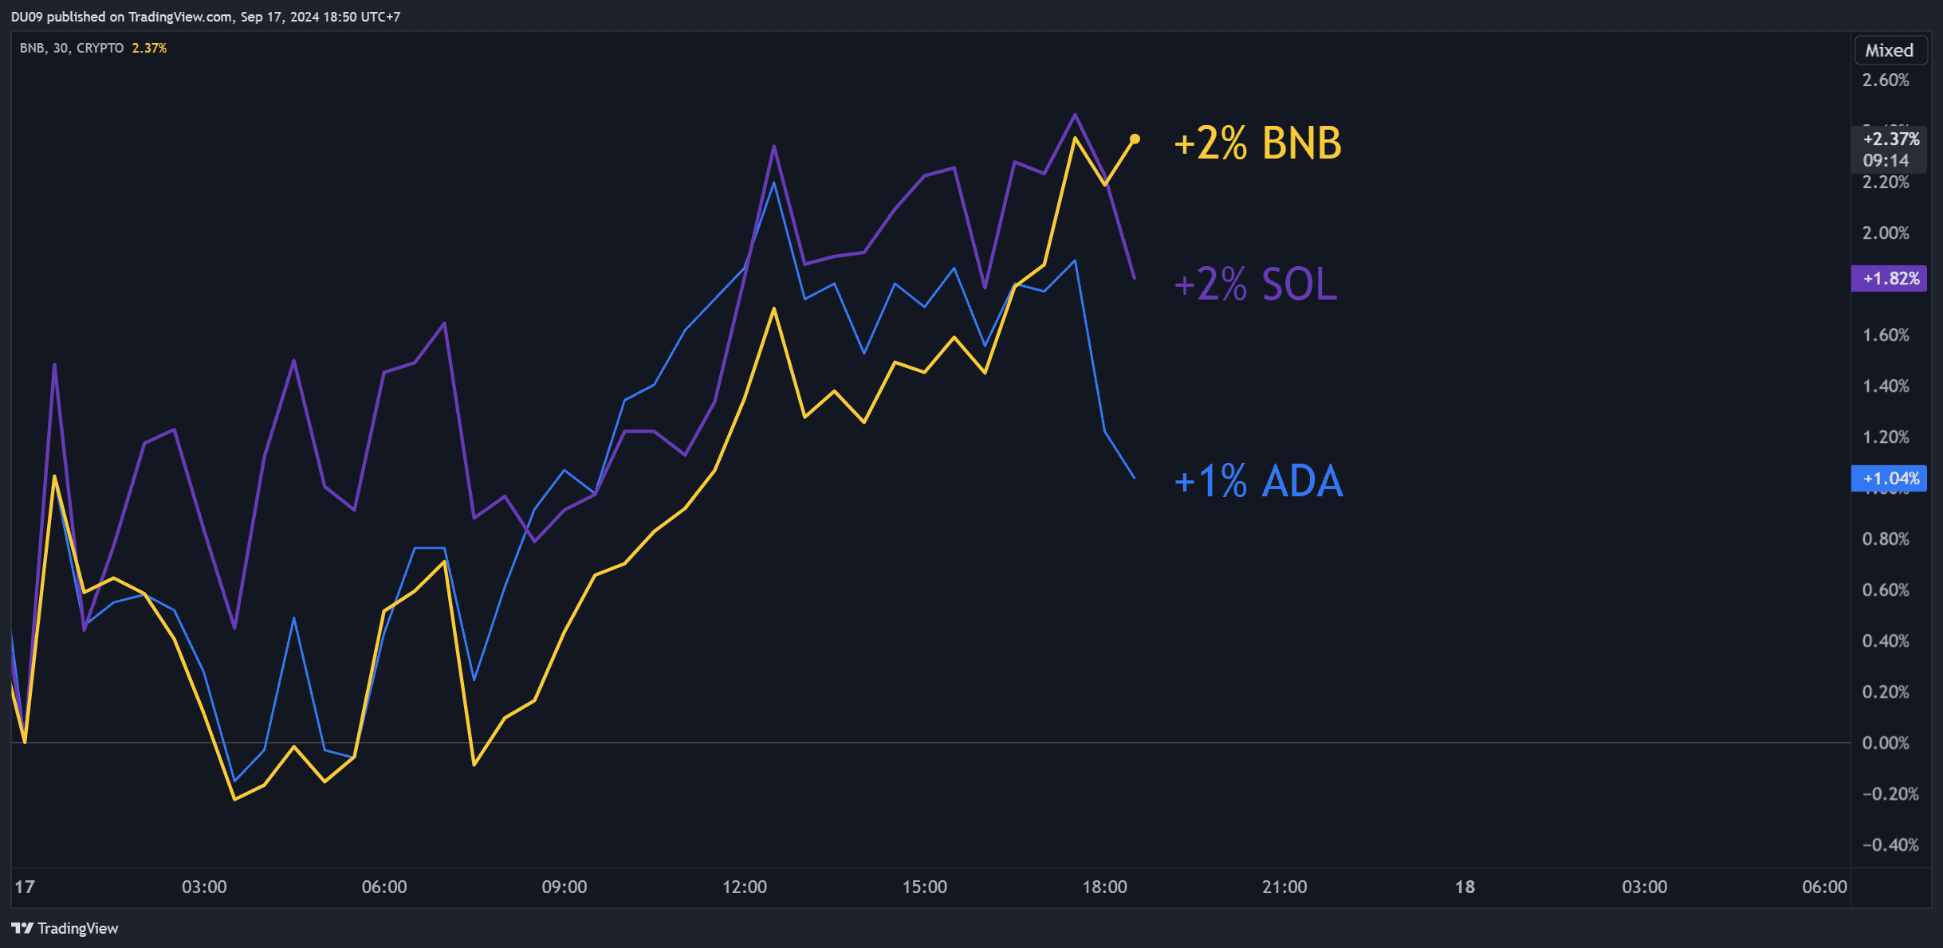Click the 21:00 time axis label
The width and height of the screenshot is (1943, 948).
point(1285,887)
